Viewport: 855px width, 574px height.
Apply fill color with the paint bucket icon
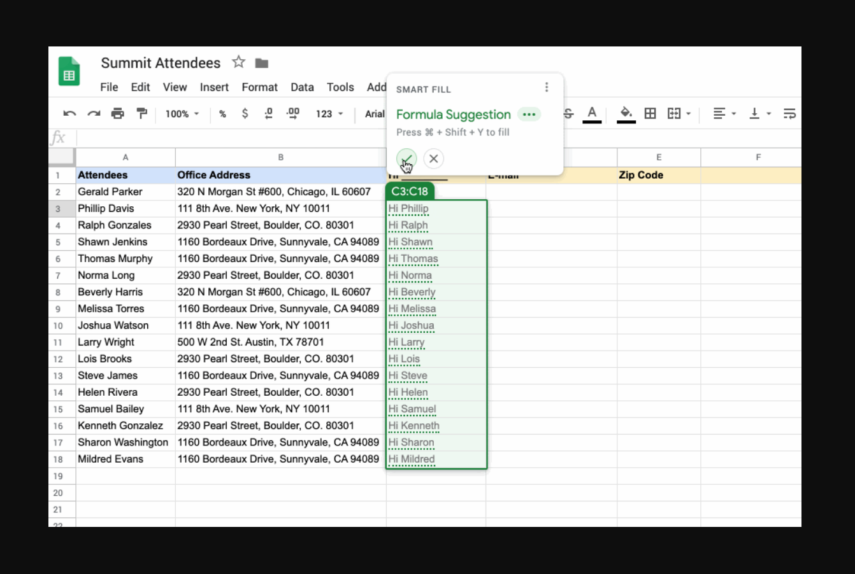pyautogui.click(x=625, y=113)
